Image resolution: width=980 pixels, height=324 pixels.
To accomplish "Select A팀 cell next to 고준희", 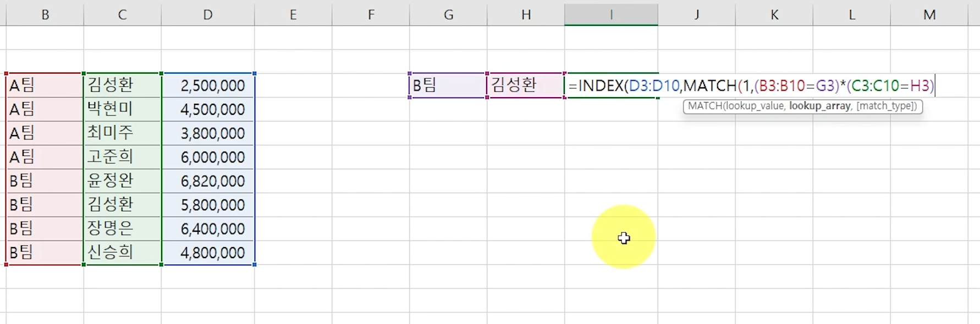I will pos(45,157).
